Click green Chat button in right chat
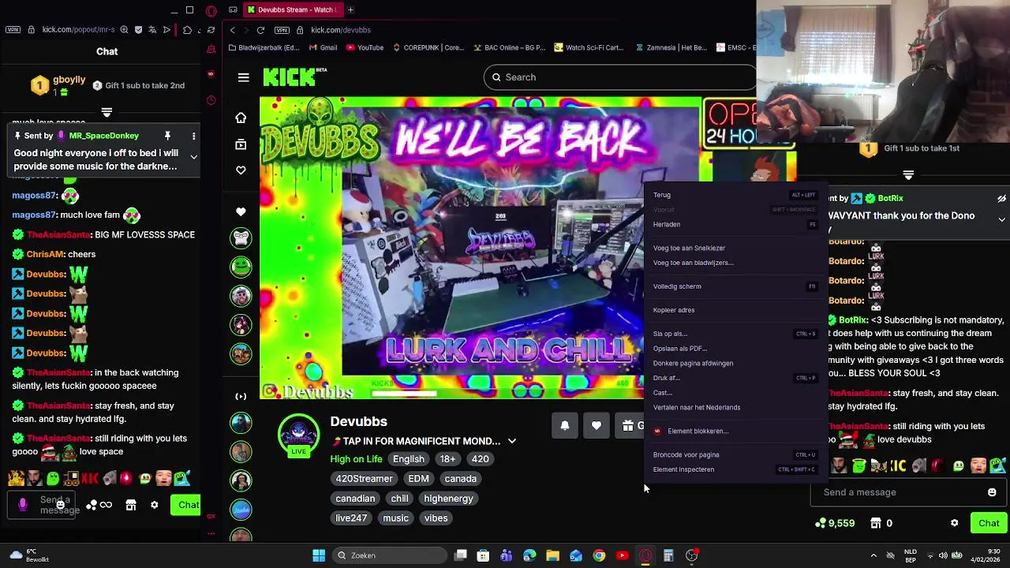1010x568 pixels. (989, 523)
